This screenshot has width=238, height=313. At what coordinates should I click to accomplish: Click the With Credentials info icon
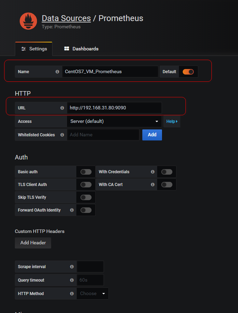tap(153, 172)
